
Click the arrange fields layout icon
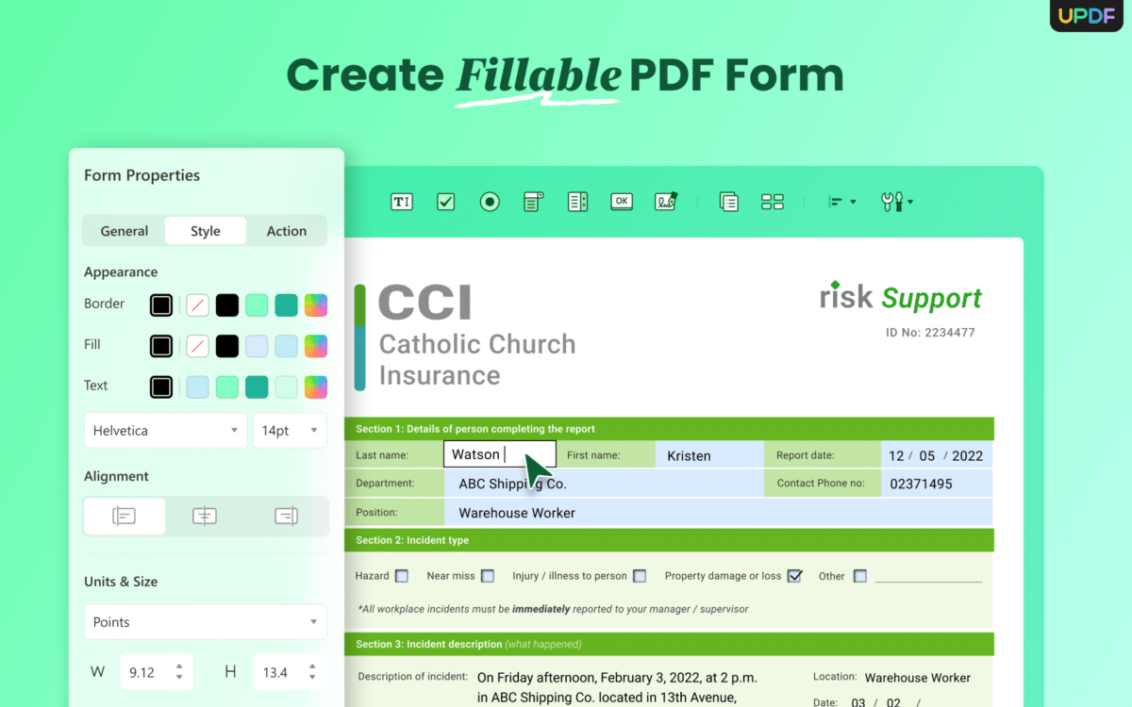click(772, 201)
